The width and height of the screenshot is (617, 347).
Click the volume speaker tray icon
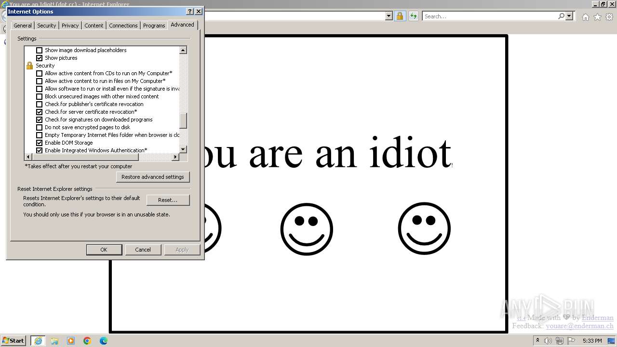(x=549, y=341)
